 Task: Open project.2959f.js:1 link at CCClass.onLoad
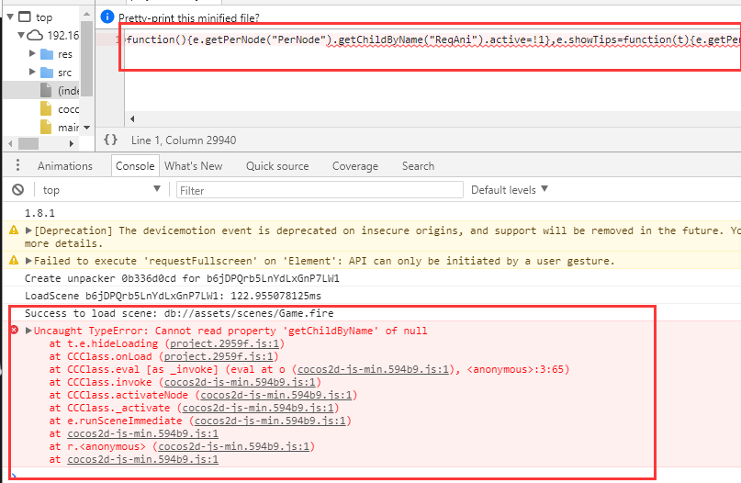click(219, 356)
